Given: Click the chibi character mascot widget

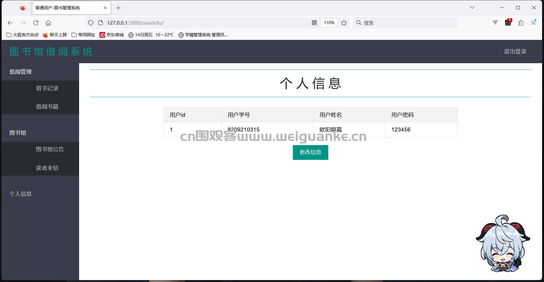Looking at the screenshot, I should point(503,243).
